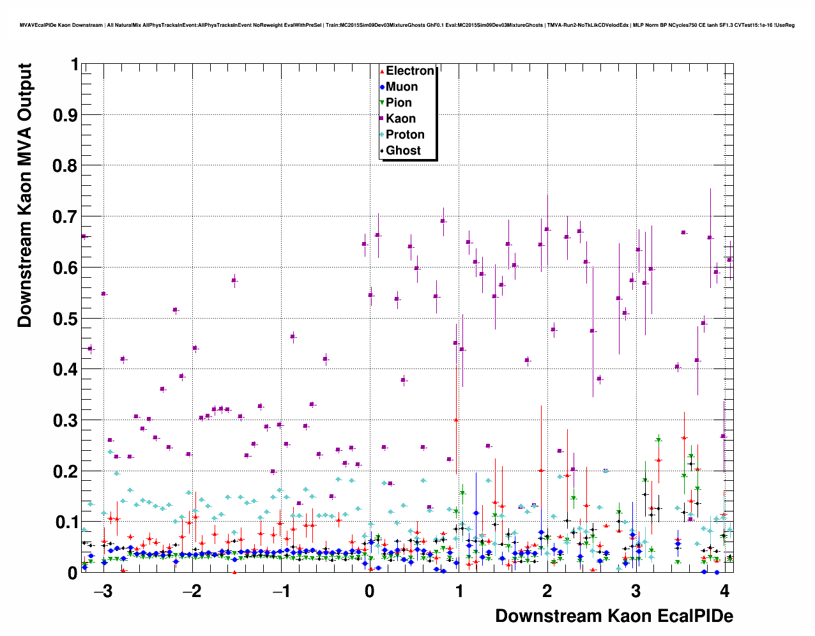Click the black Ghost legend marker

382,151
